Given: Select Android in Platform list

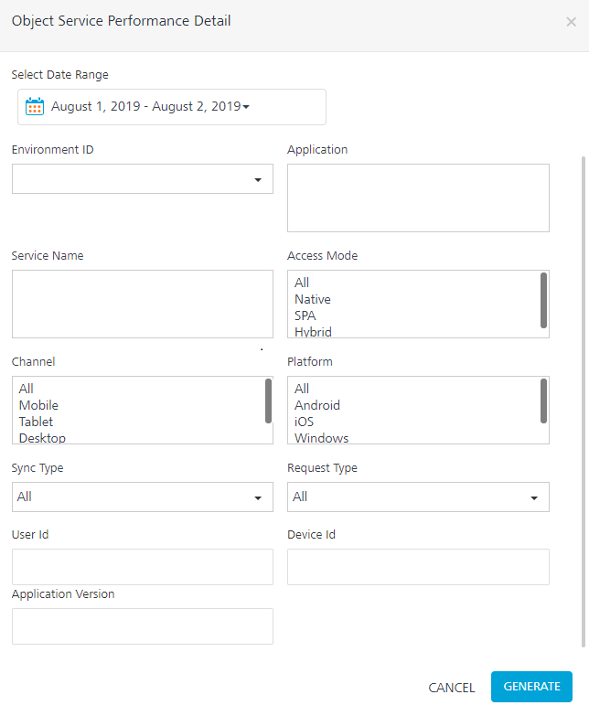Looking at the screenshot, I should pos(317,405).
